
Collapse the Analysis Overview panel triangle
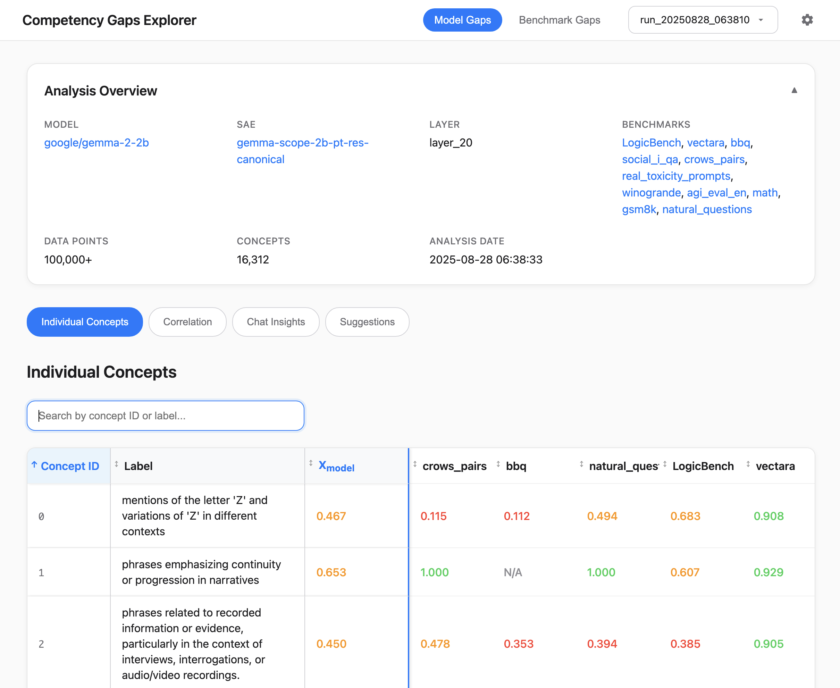point(794,90)
